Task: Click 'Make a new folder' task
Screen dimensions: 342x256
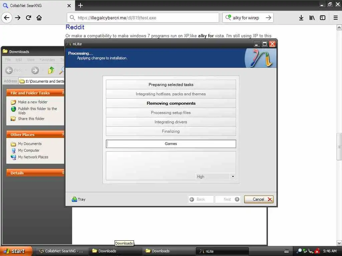Action: (32, 102)
